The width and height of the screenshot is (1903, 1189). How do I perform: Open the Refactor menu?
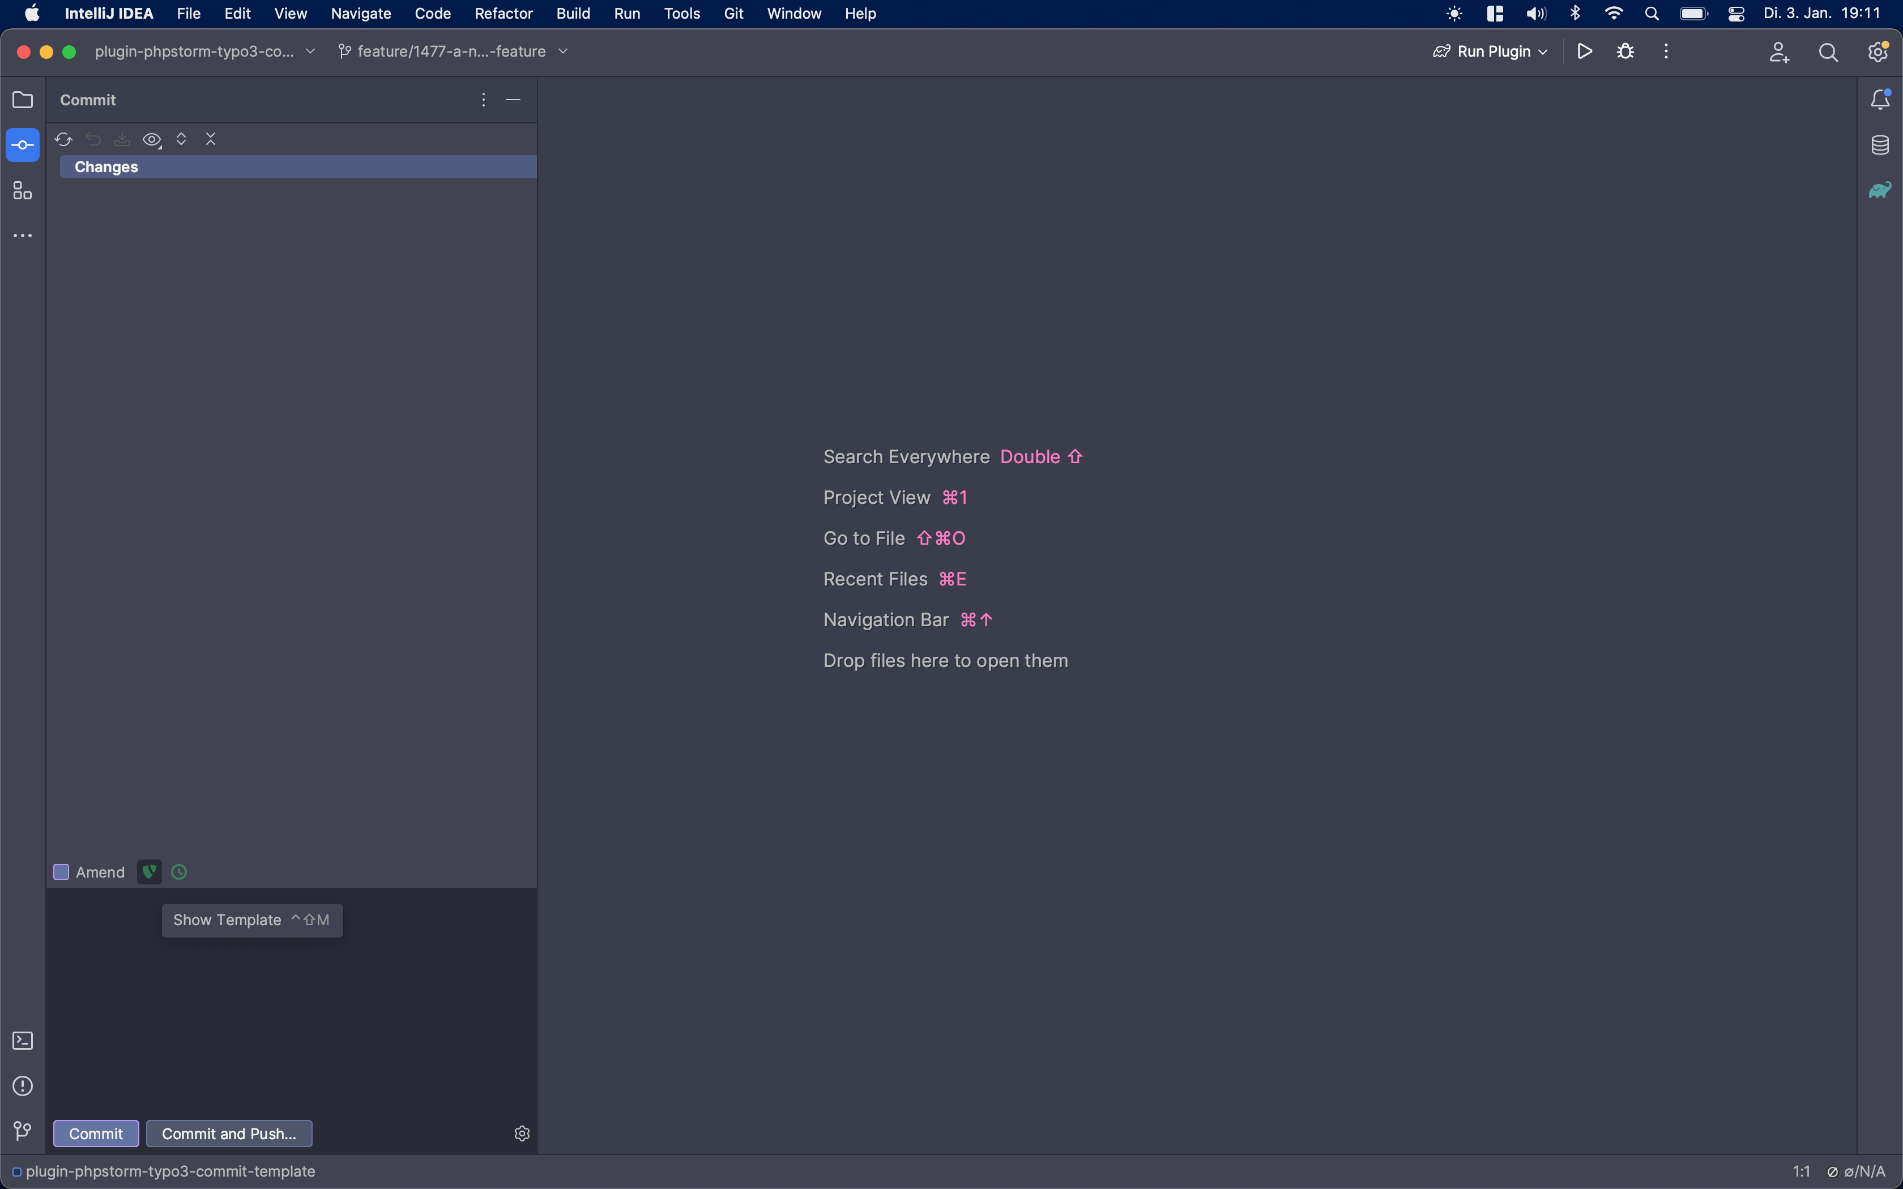504,14
